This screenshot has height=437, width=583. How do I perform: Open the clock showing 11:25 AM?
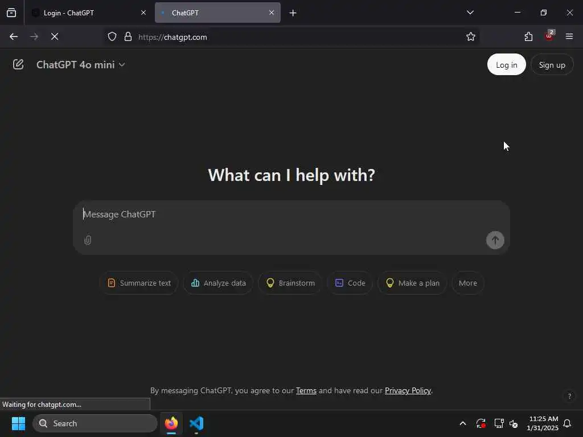tap(543, 423)
